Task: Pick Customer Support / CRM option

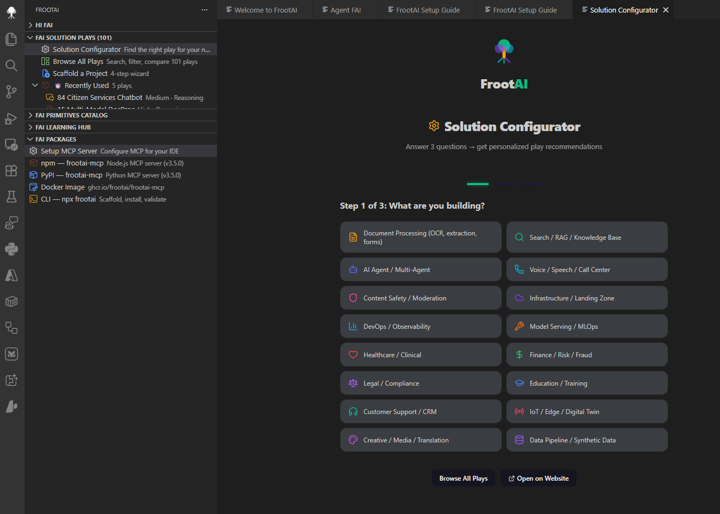Action: 420,411
